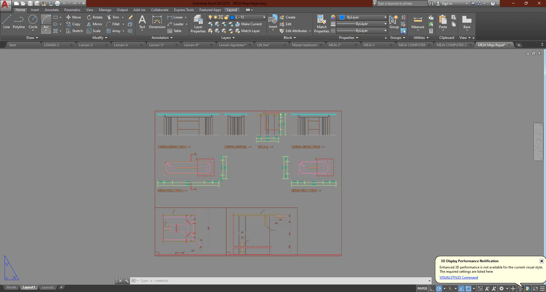Toggle Polar Tracking in status bar
This screenshot has width=546, height=292.
[439, 289]
